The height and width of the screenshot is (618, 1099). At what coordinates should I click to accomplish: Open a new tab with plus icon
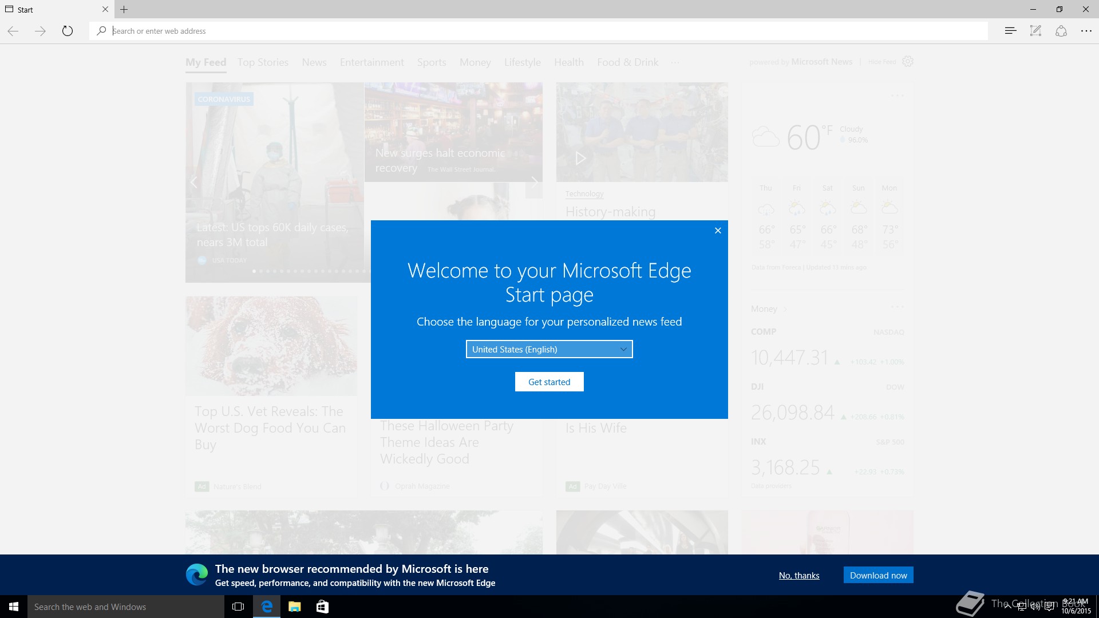[124, 9]
